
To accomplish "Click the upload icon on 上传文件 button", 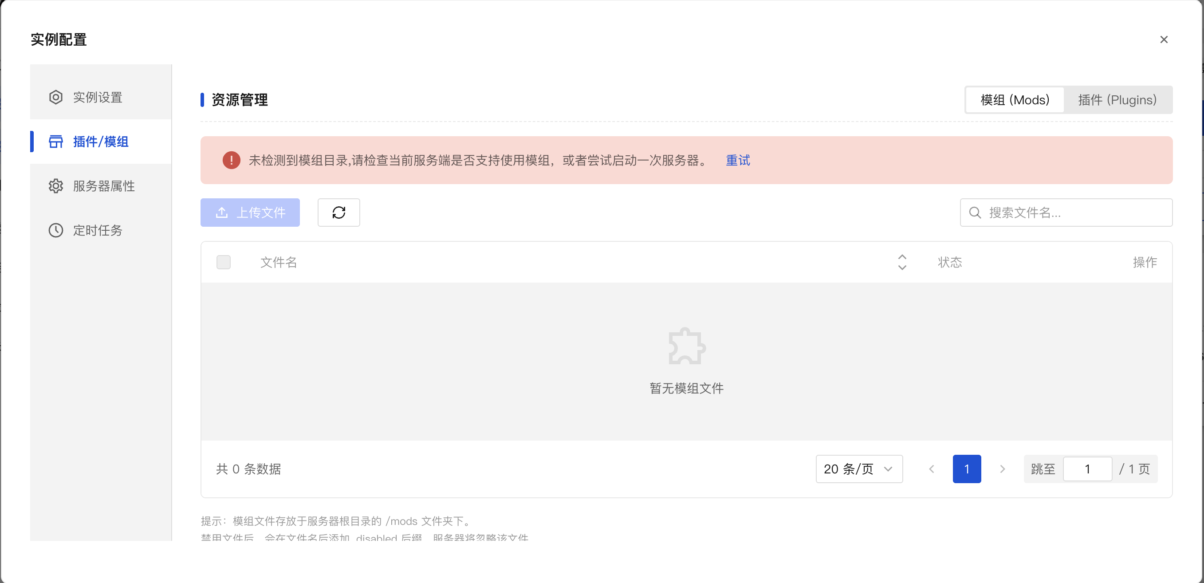I will click(x=222, y=212).
